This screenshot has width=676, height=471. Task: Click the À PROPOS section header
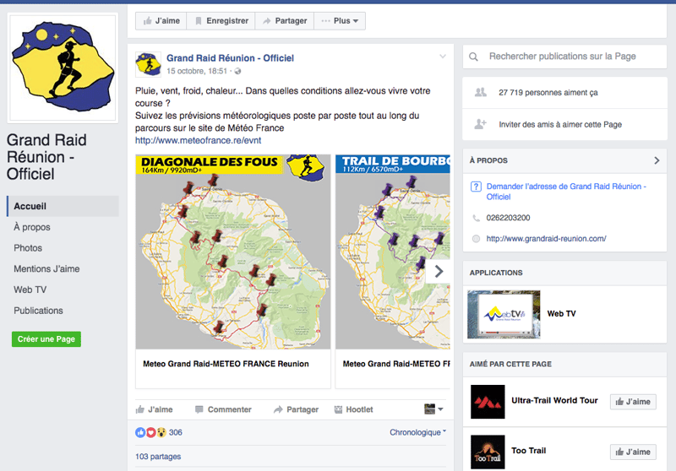click(x=564, y=160)
